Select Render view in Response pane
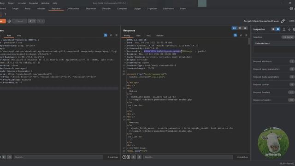The height and width of the screenshot is (166, 295). [x=160, y=36]
